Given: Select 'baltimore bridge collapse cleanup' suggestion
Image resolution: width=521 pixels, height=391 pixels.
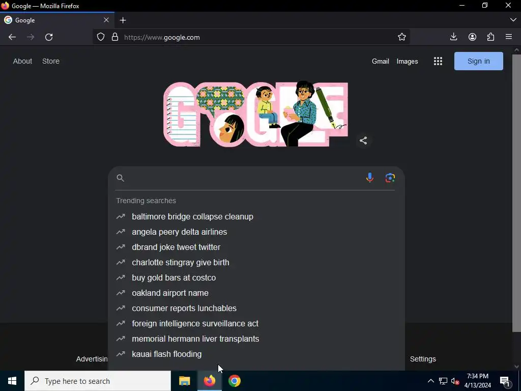Looking at the screenshot, I should 256,216.
